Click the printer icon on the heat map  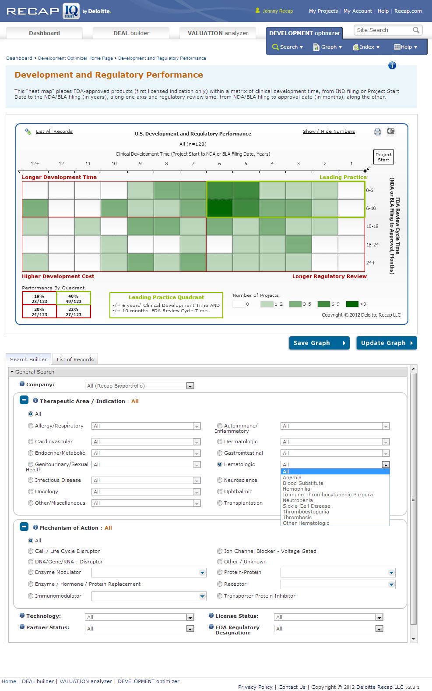pos(377,132)
